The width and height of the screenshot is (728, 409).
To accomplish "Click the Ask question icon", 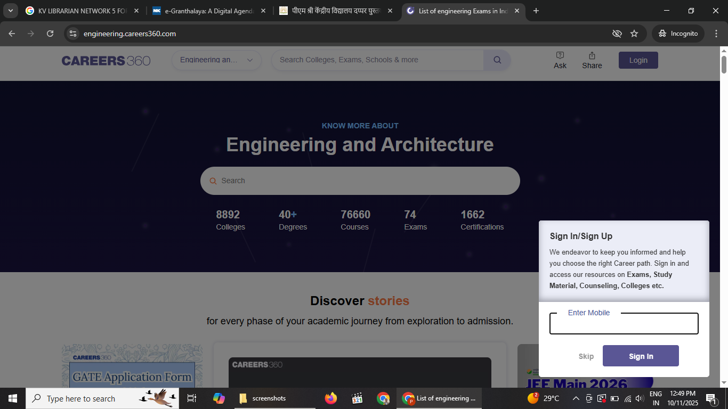I will click(x=560, y=55).
